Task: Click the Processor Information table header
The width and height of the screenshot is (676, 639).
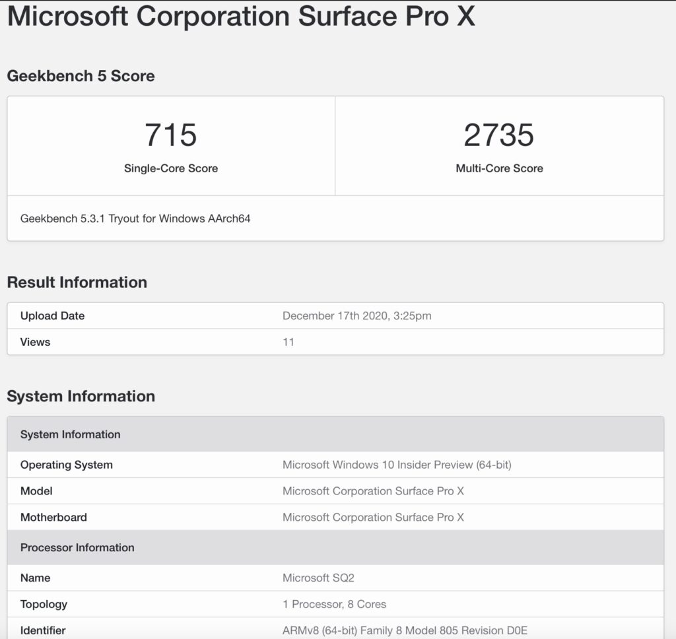Action: pyautogui.click(x=335, y=548)
